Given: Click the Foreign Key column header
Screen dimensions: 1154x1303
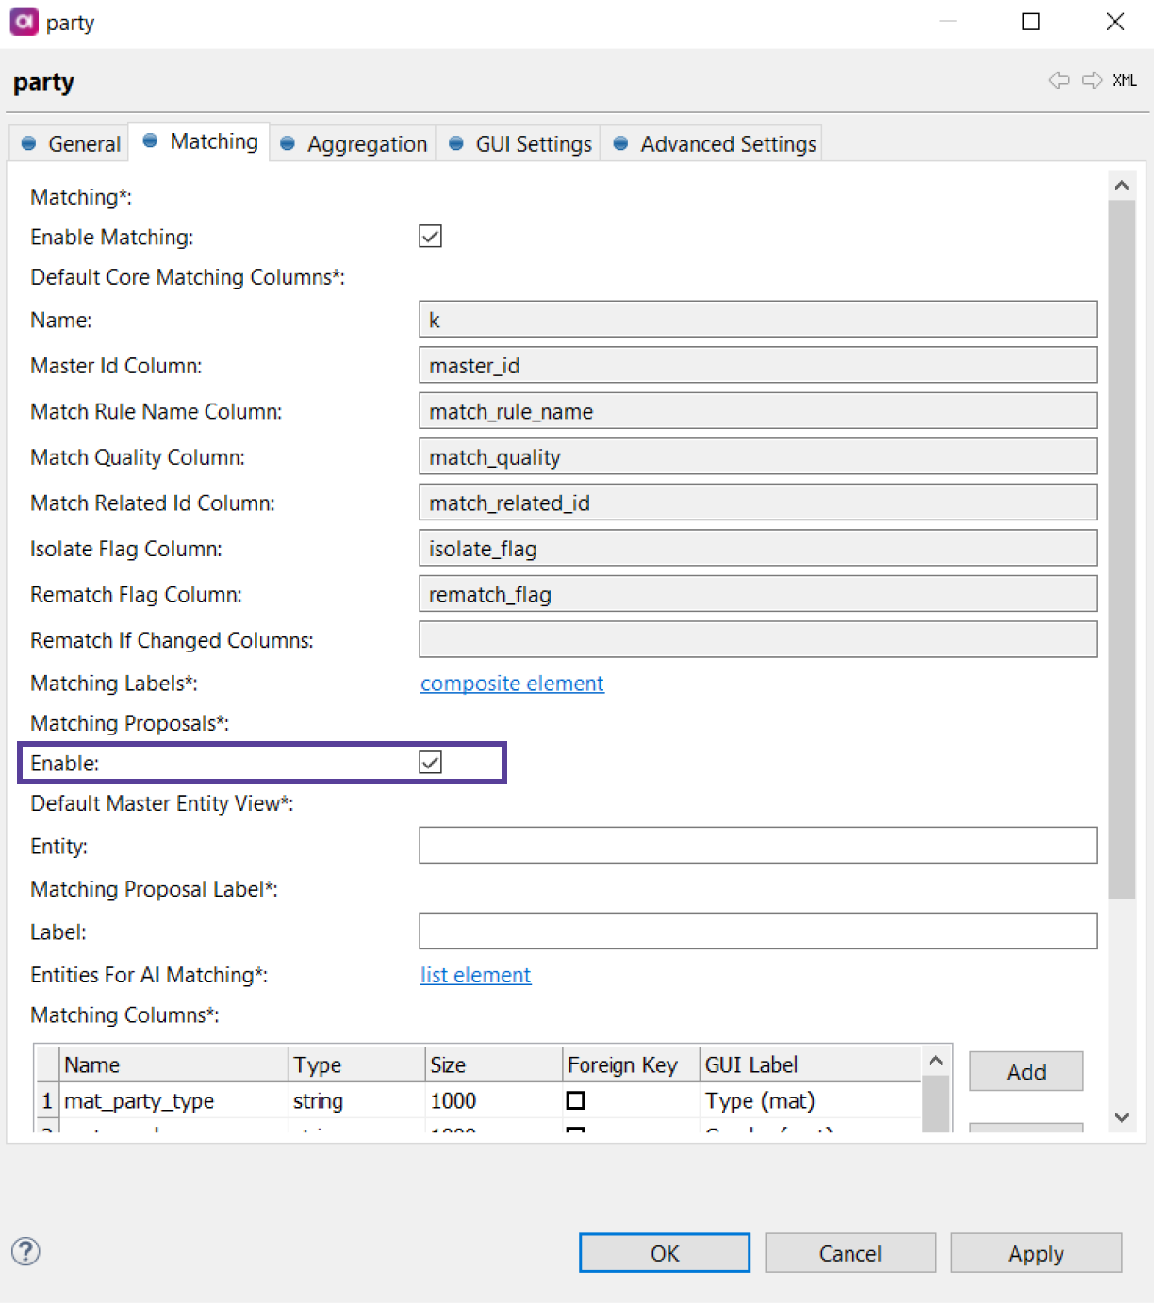Looking at the screenshot, I should pos(631,1064).
